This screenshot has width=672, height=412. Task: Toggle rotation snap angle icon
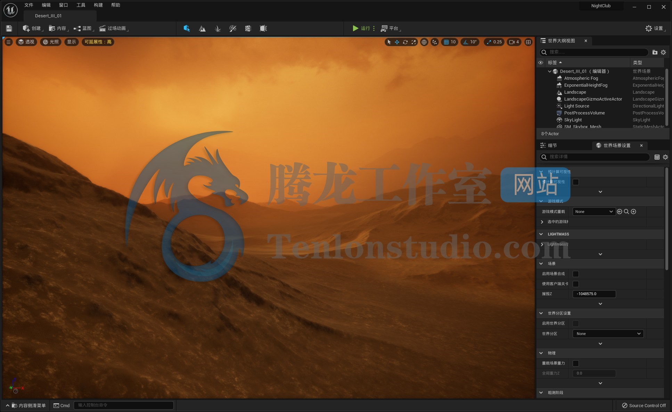click(x=466, y=42)
